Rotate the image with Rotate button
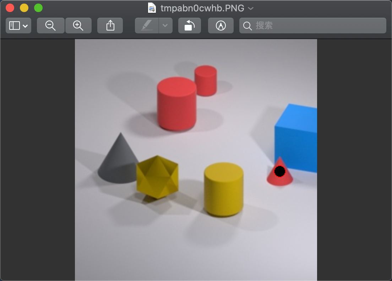This screenshot has height=281, width=392. [190, 26]
